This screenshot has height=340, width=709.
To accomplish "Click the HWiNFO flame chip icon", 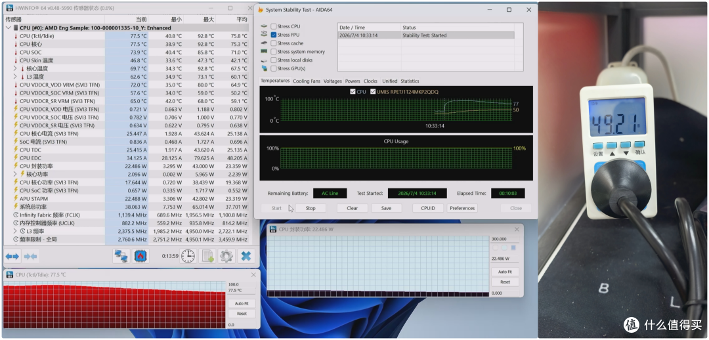I will pos(140,257).
